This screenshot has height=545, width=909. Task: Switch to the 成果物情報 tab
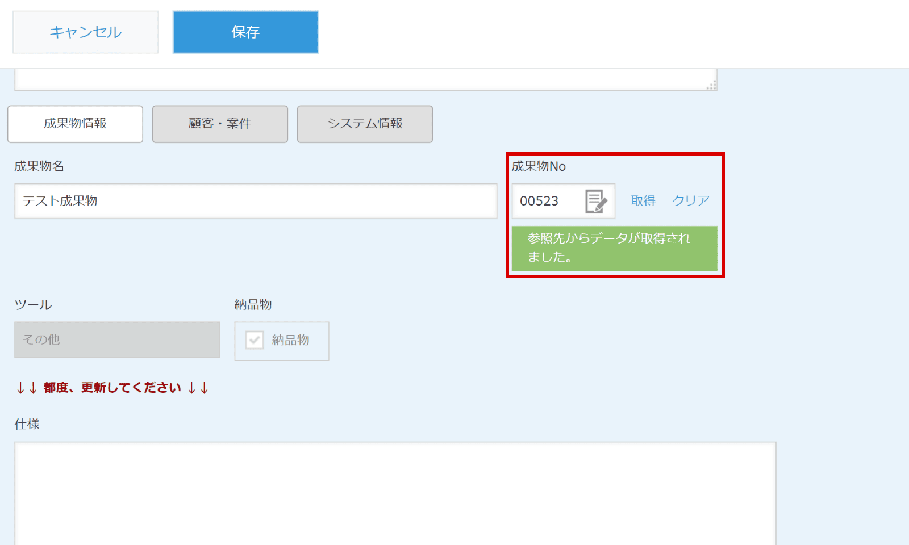coord(75,124)
